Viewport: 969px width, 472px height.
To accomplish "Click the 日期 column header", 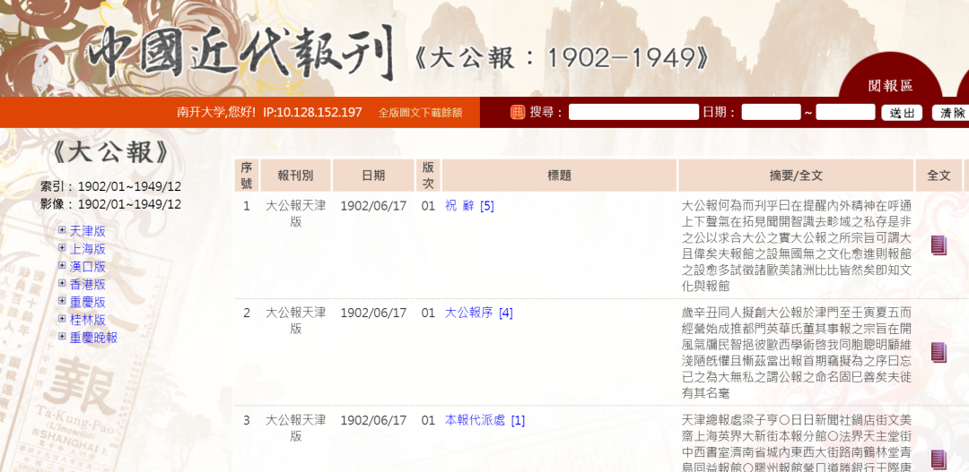I will coord(373,176).
